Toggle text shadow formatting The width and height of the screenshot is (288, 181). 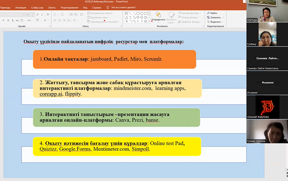pos(12,21)
